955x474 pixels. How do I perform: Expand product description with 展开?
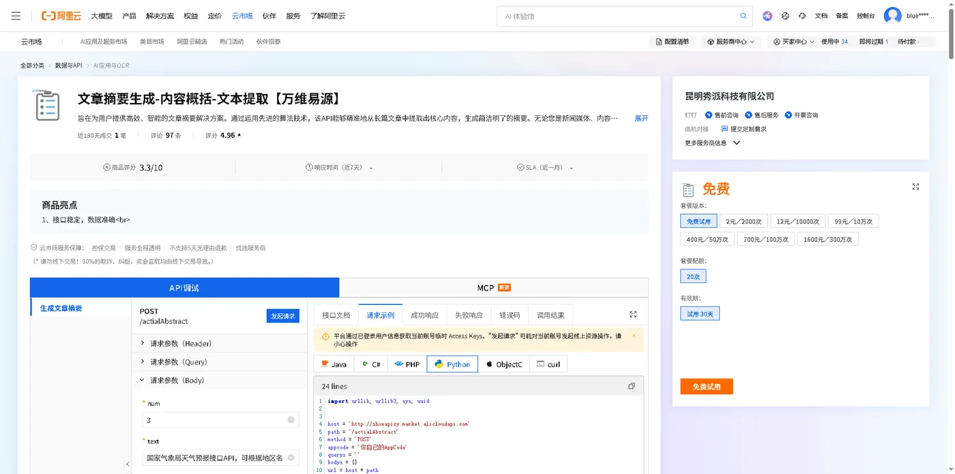[641, 118]
